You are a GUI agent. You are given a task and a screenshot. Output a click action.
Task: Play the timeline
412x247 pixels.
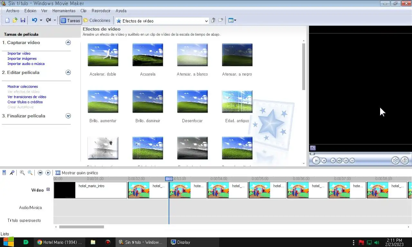point(48,173)
